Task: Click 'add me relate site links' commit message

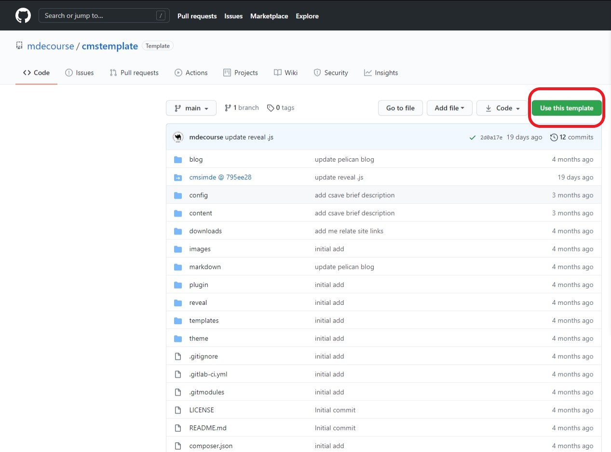Action: click(x=349, y=231)
